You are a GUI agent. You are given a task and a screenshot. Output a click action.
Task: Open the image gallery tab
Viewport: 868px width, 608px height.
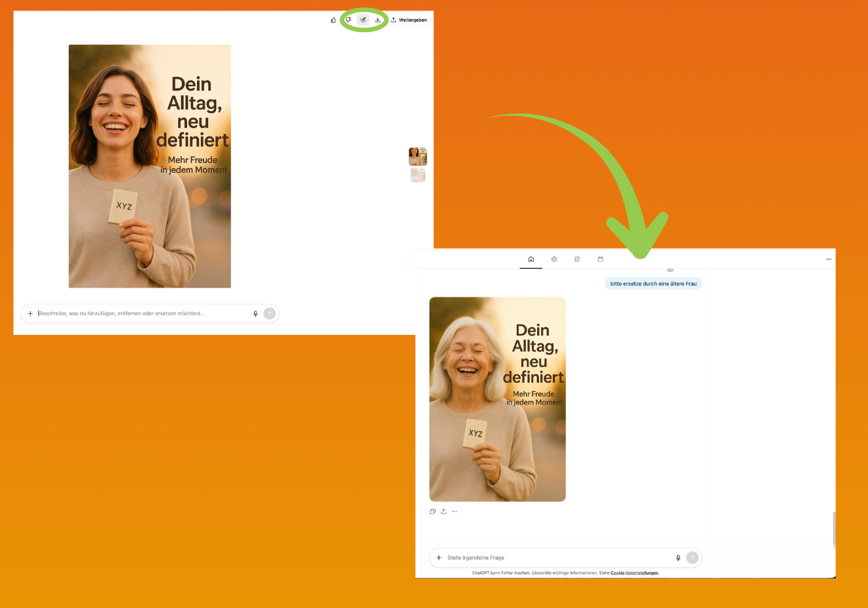click(577, 259)
